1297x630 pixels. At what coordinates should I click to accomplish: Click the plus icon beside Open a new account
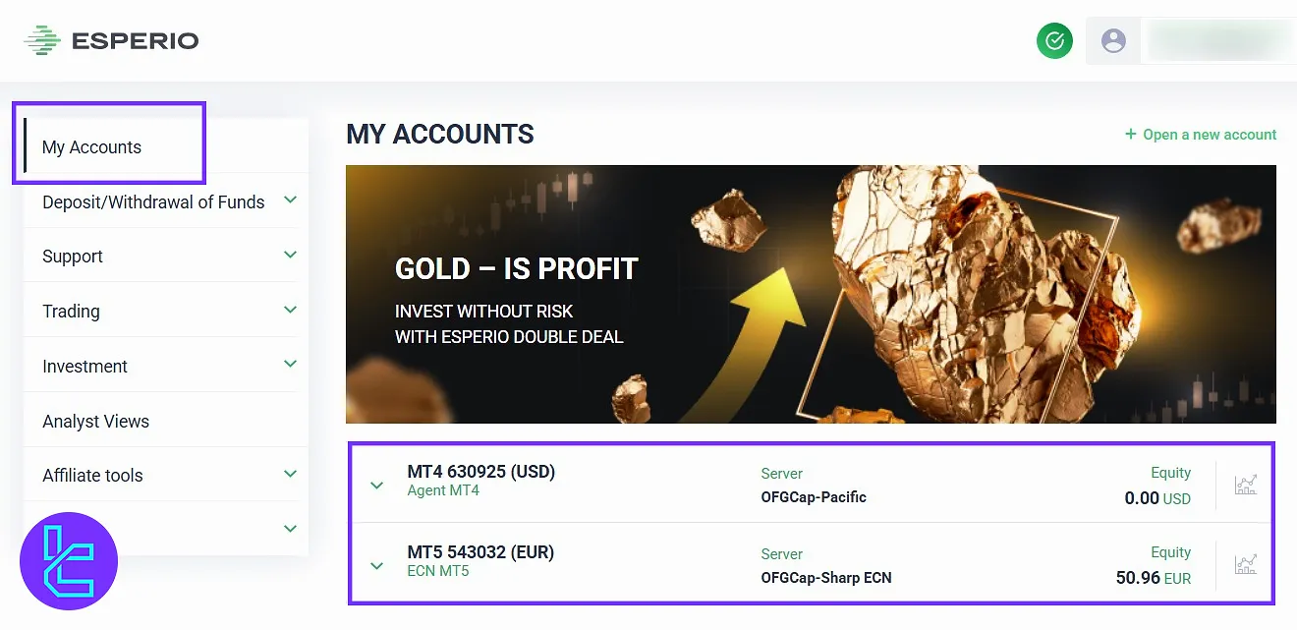click(1131, 134)
